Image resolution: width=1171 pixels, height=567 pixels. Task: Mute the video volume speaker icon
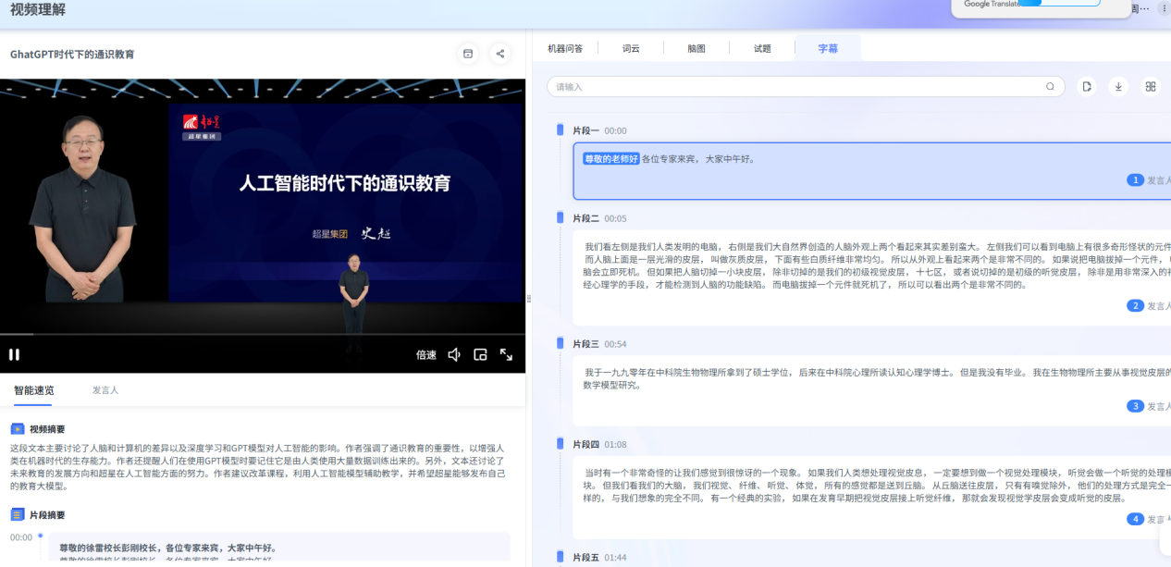point(454,354)
